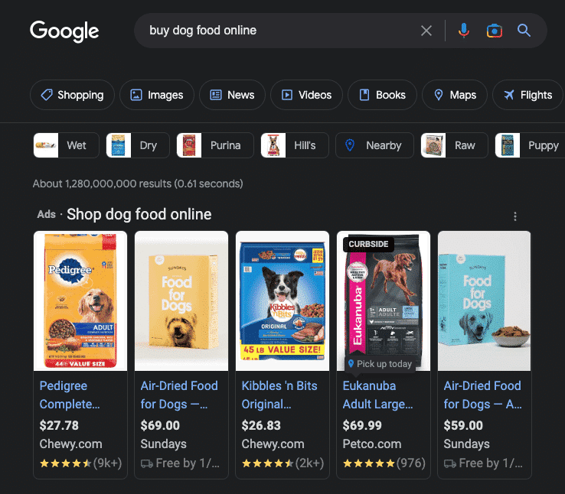This screenshot has height=494, width=565.
Task: Click the $27.78 price
Action: (x=59, y=425)
